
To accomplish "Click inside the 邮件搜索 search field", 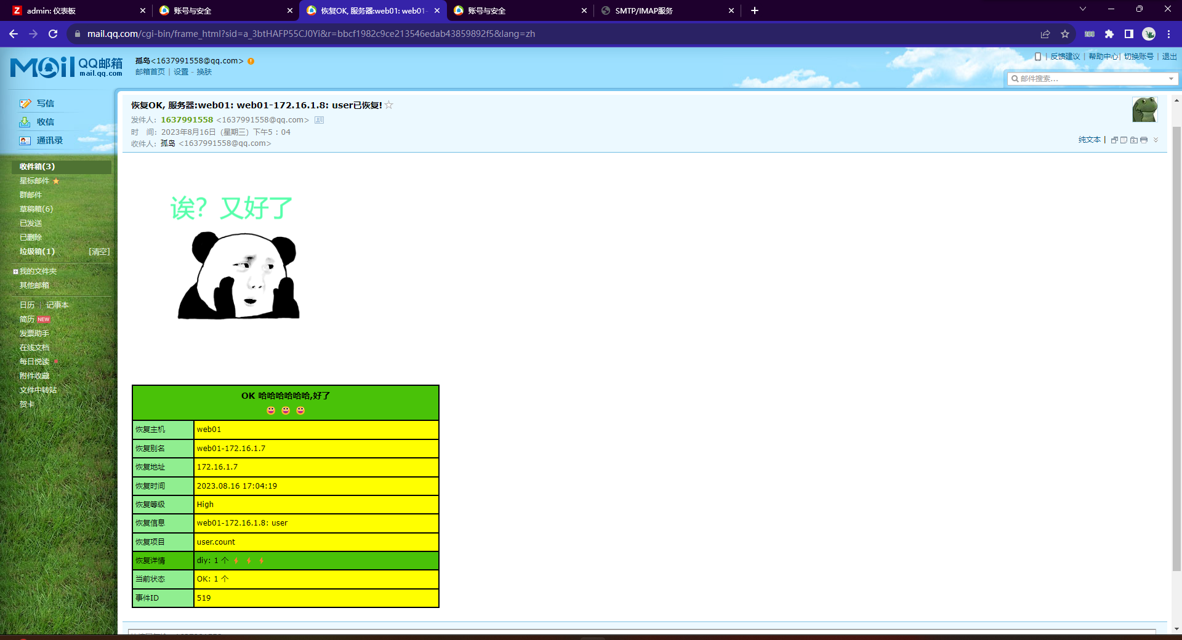I will tap(1093, 79).
